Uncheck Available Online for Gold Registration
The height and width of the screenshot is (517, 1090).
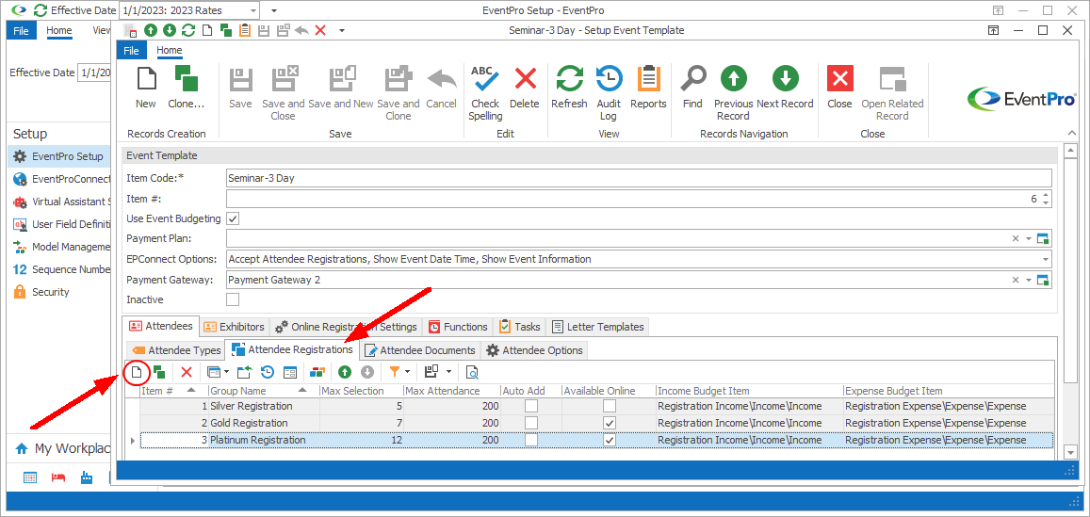609,423
